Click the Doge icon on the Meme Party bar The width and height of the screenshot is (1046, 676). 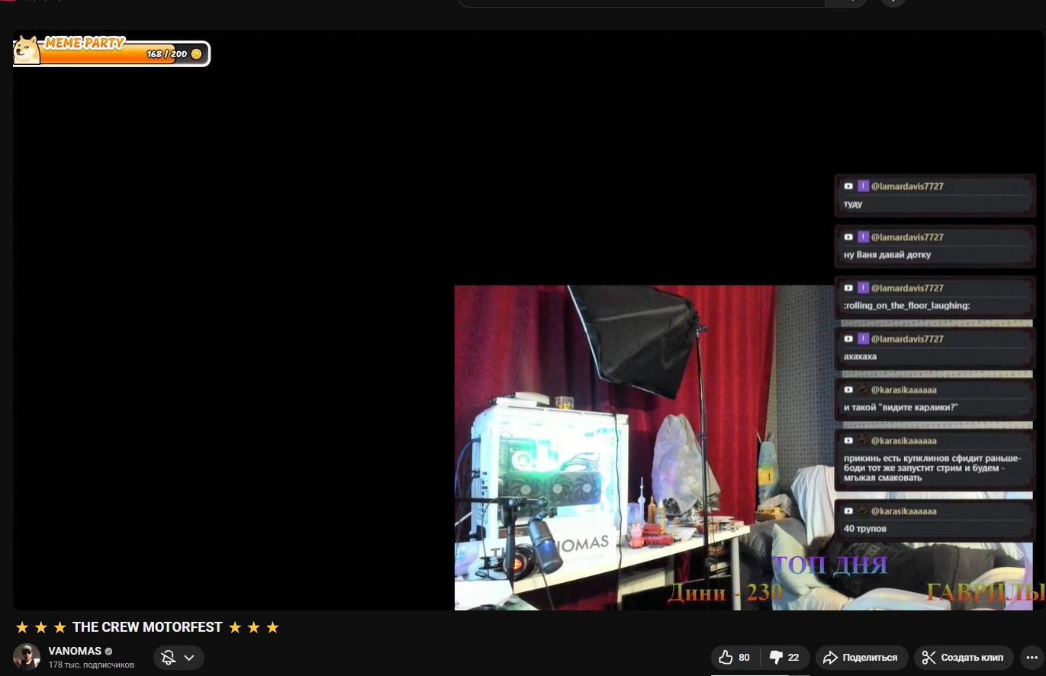point(27,50)
